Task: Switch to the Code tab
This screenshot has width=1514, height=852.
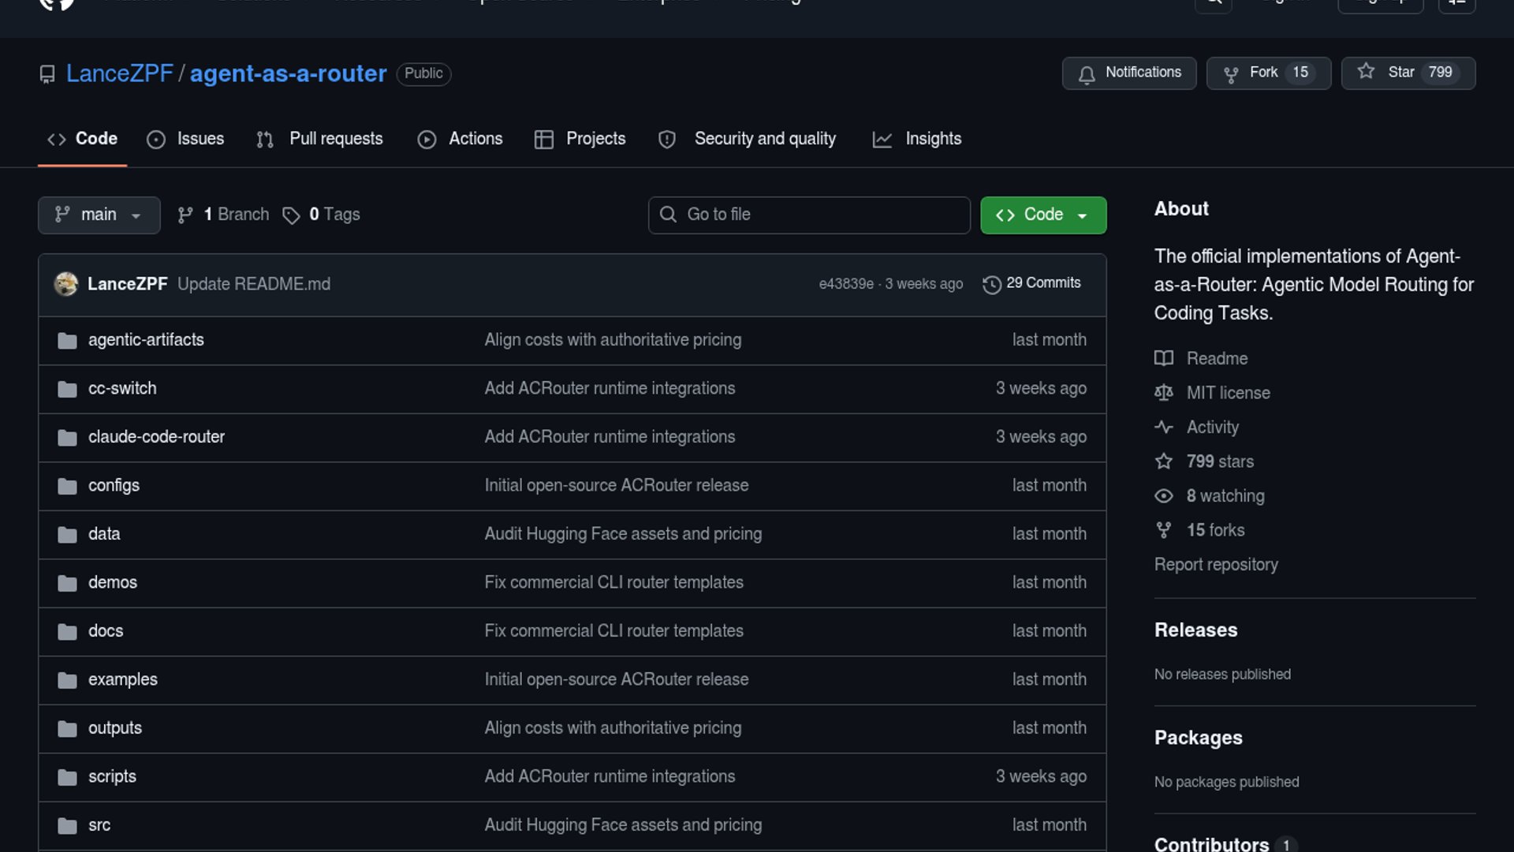Action: pos(82,139)
